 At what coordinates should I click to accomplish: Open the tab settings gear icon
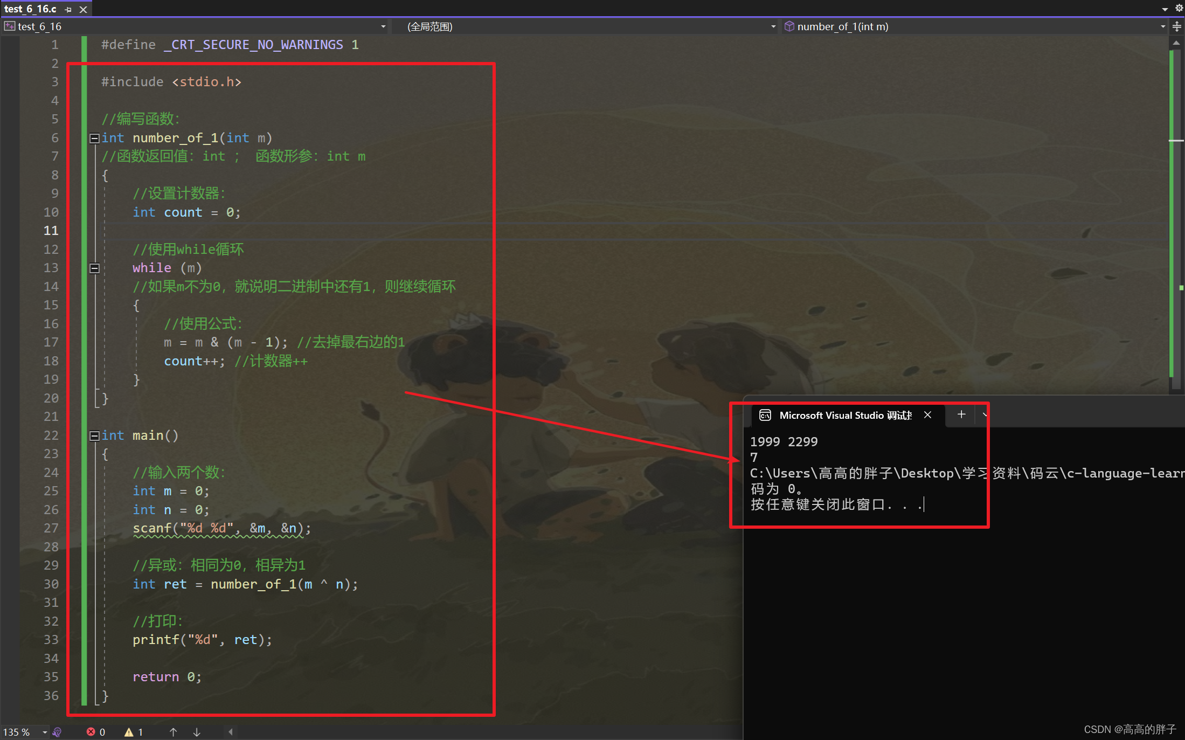click(1179, 8)
